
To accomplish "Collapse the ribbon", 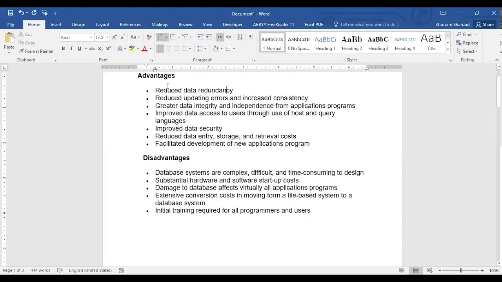I will [497, 60].
